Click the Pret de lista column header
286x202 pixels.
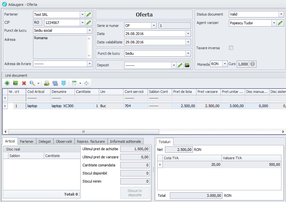(184, 92)
